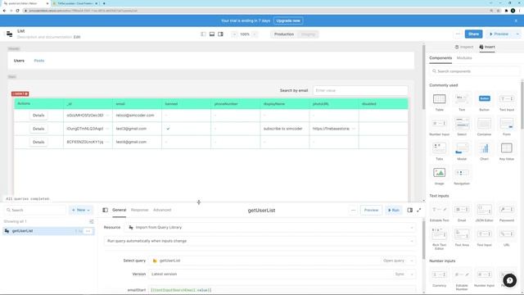This screenshot has width=524, height=295.
Task: Toggle the left panel layout icon
Action: 203,34
